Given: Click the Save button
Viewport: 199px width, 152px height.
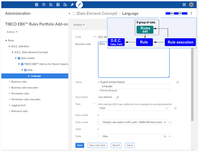Looking at the screenshot, I should (80, 145).
